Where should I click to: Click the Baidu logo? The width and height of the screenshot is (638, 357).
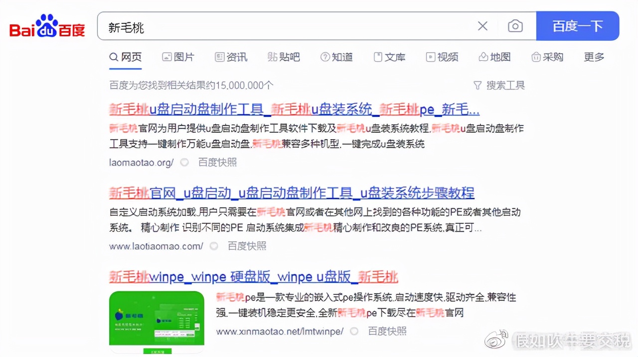[x=46, y=27]
